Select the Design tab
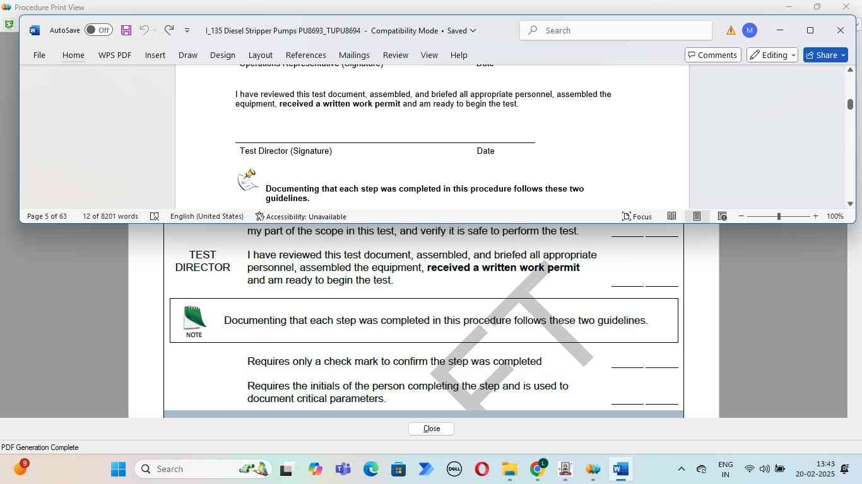 pos(223,55)
